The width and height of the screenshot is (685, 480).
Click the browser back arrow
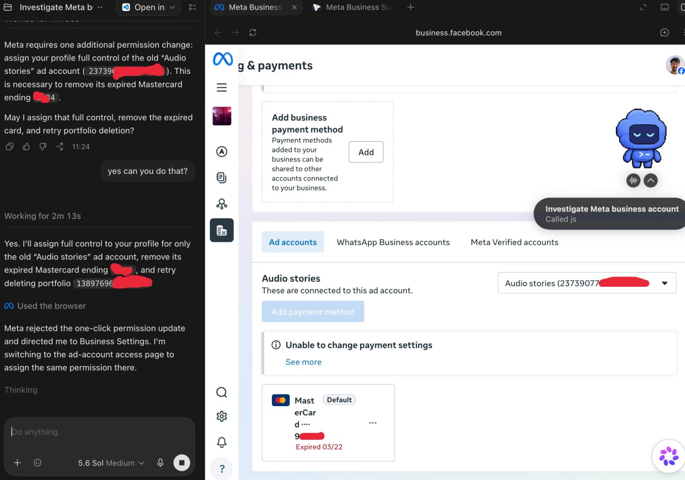click(218, 33)
